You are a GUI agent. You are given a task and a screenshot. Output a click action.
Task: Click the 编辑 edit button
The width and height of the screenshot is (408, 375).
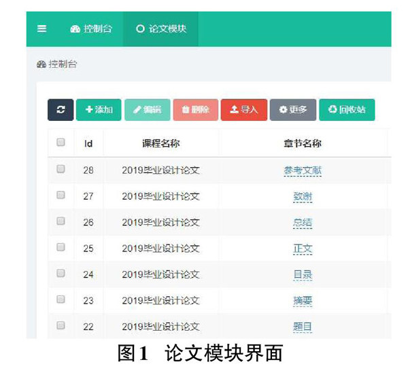coord(147,109)
